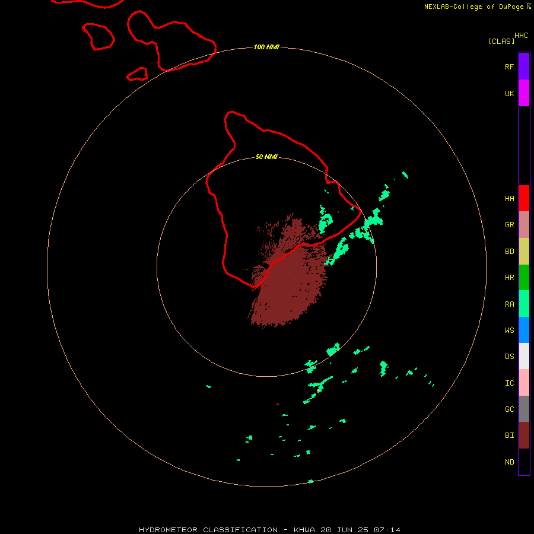This screenshot has height=534, width=534.
Task: Click the 100 NMI range ring label
Action: point(266,47)
